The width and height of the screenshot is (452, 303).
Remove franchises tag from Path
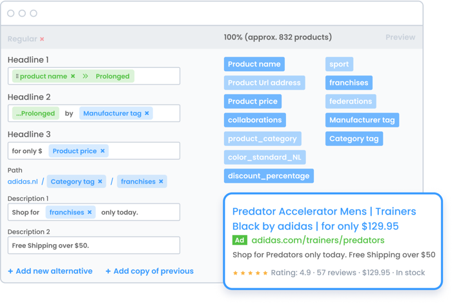pyautogui.click(x=161, y=182)
